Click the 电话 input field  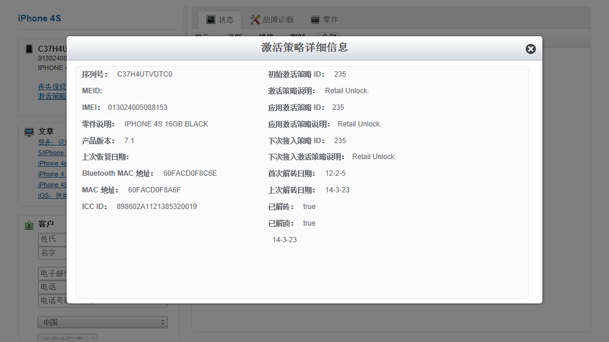point(52,287)
